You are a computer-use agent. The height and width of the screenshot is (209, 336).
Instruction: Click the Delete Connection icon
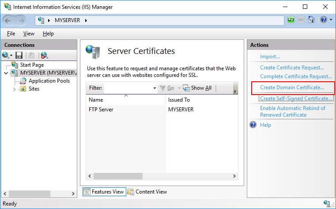[44, 56]
